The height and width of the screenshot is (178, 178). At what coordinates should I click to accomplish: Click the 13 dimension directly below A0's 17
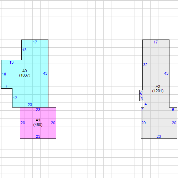[24, 50]
